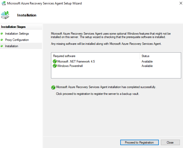Click green checkmark next to .NET Framework 4.5
This screenshot has height=148, width=183.
click(55, 61)
